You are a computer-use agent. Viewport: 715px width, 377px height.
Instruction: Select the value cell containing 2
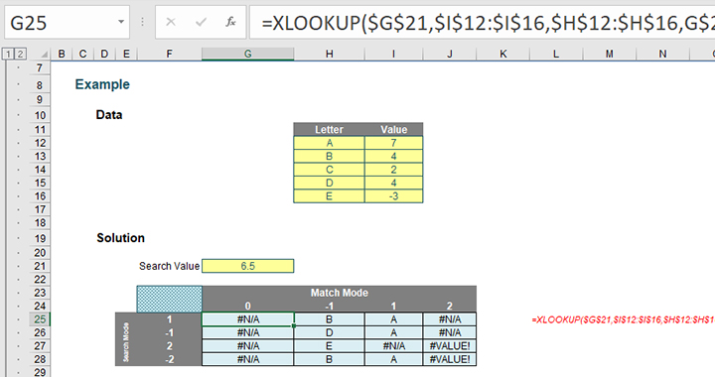tap(393, 170)
